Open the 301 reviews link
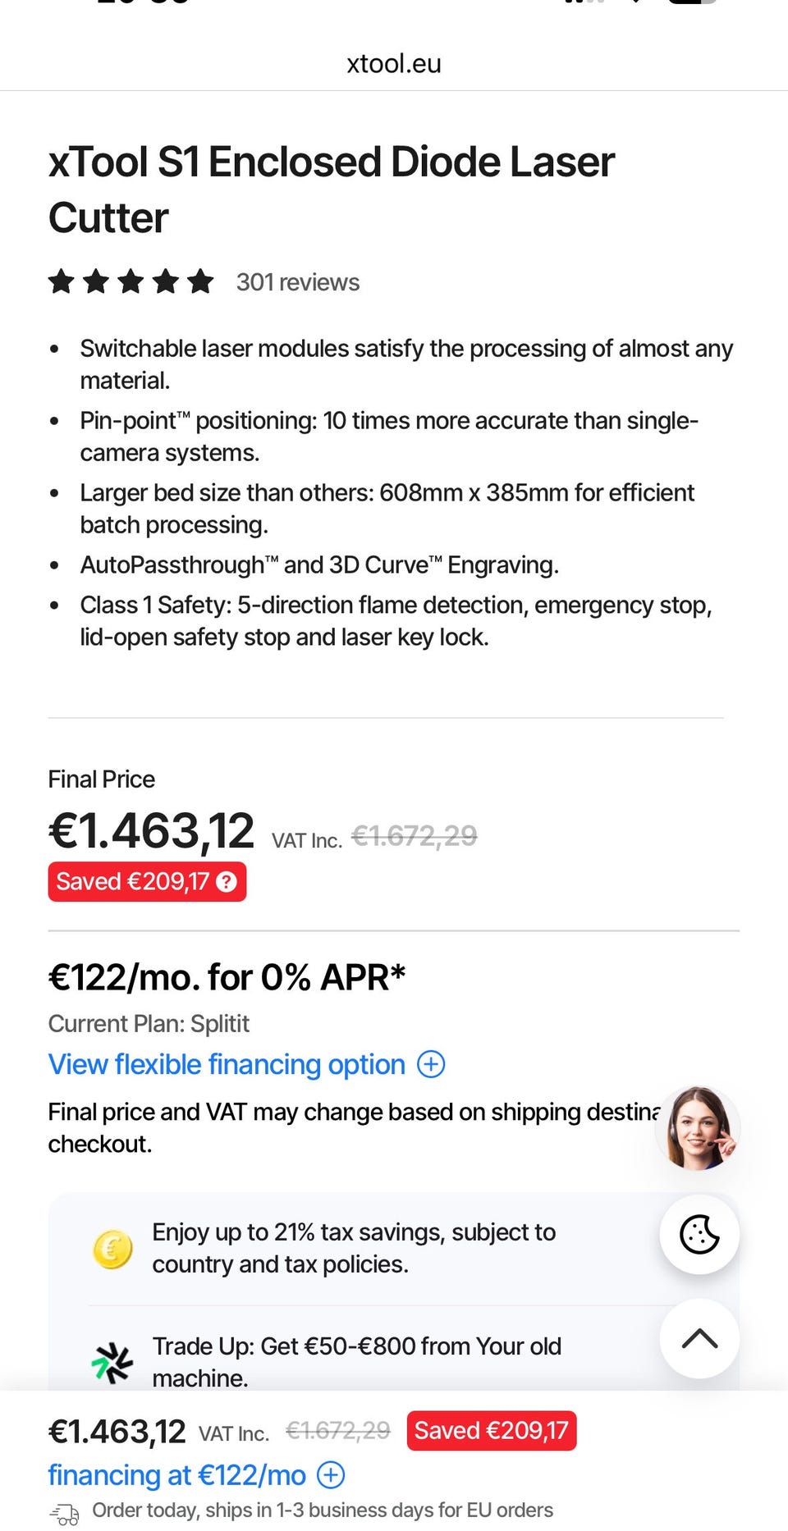Image resolution: width=788 pixels, height=1531 pixels. tap(298, 282)
